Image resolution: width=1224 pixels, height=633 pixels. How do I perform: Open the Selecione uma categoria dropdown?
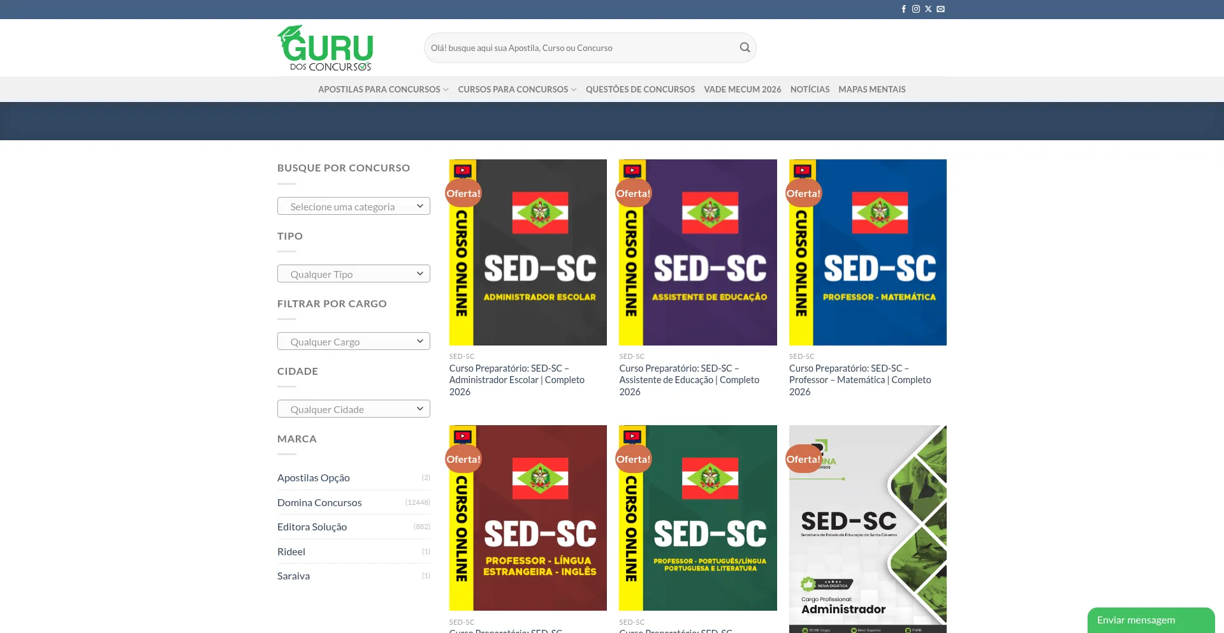click(x=354, y=206)
